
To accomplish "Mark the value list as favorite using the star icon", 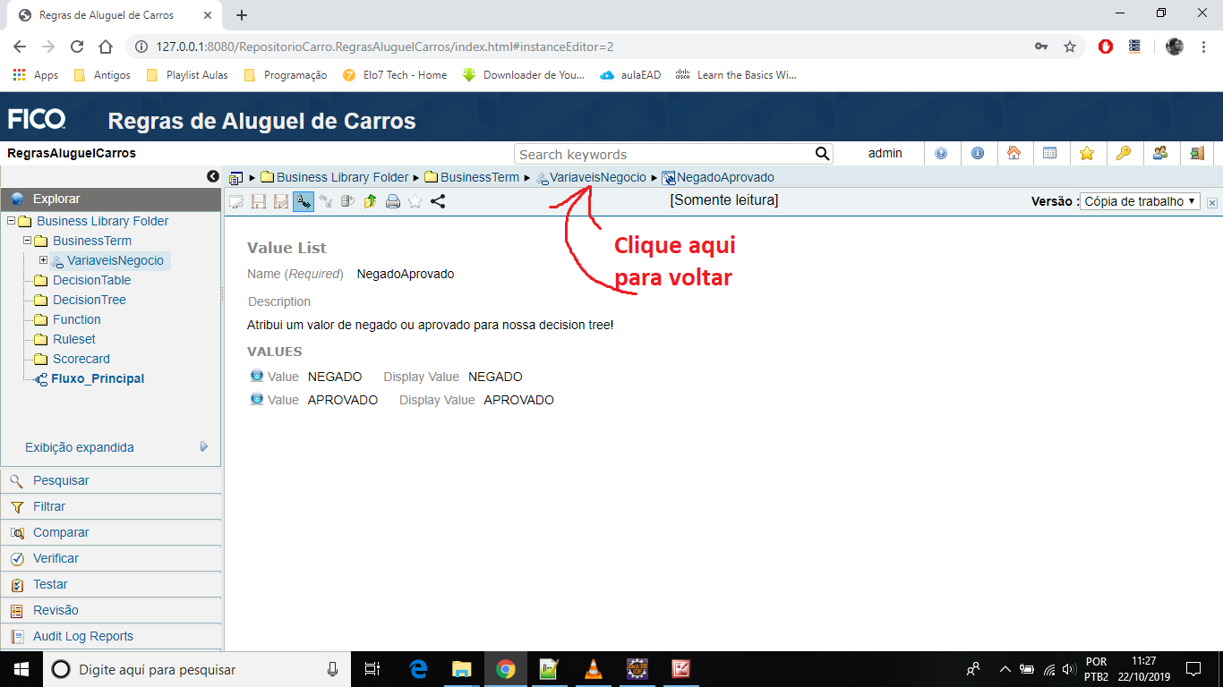I will click(x=415, y=201).
